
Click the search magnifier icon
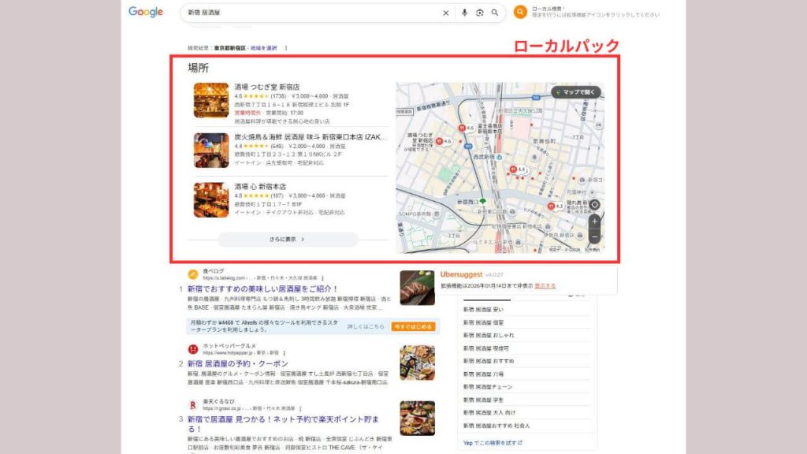[x=493, y=13]
